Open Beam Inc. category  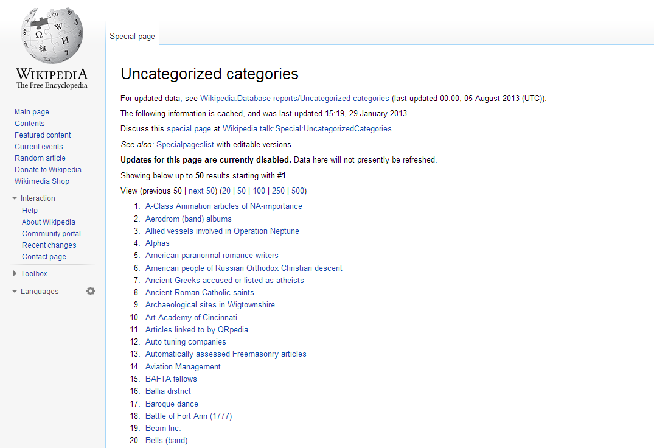162,429
